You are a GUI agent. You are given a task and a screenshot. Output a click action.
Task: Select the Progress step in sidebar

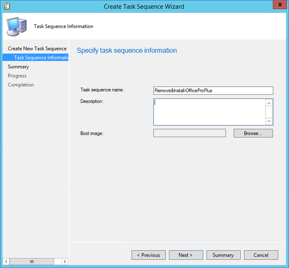[17, 76]
